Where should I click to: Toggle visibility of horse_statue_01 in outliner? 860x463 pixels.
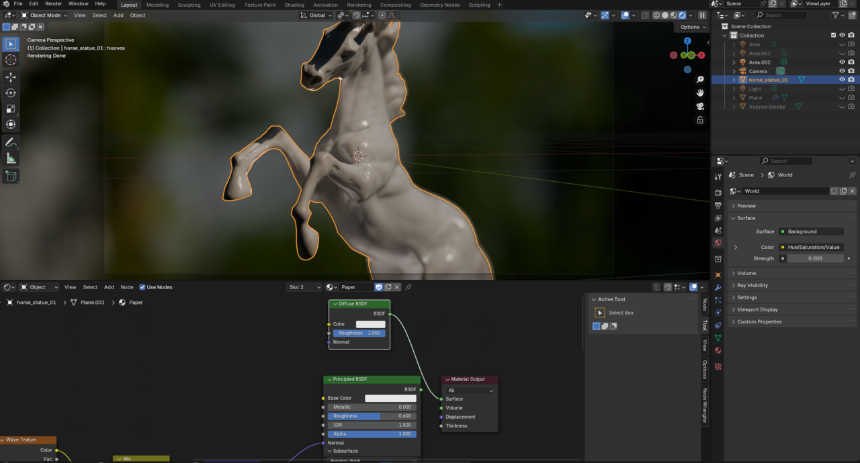842,80
